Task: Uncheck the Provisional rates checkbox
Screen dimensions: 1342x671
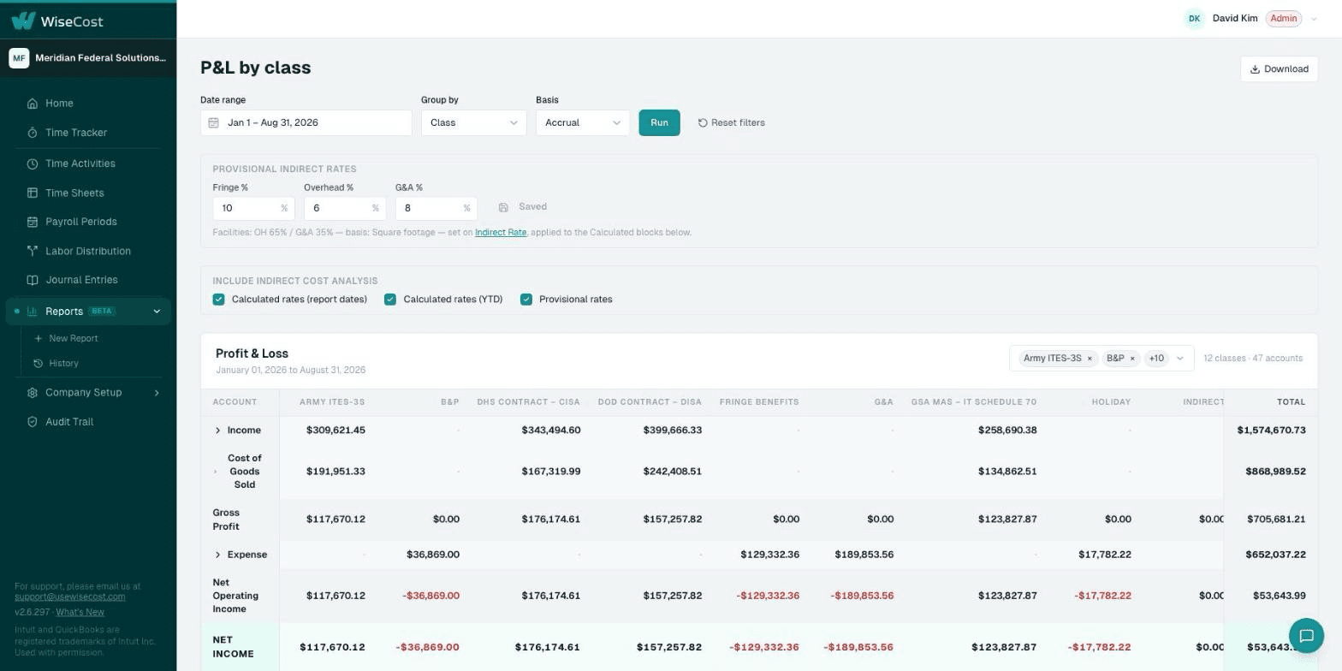Action: [x=526, y=300]
